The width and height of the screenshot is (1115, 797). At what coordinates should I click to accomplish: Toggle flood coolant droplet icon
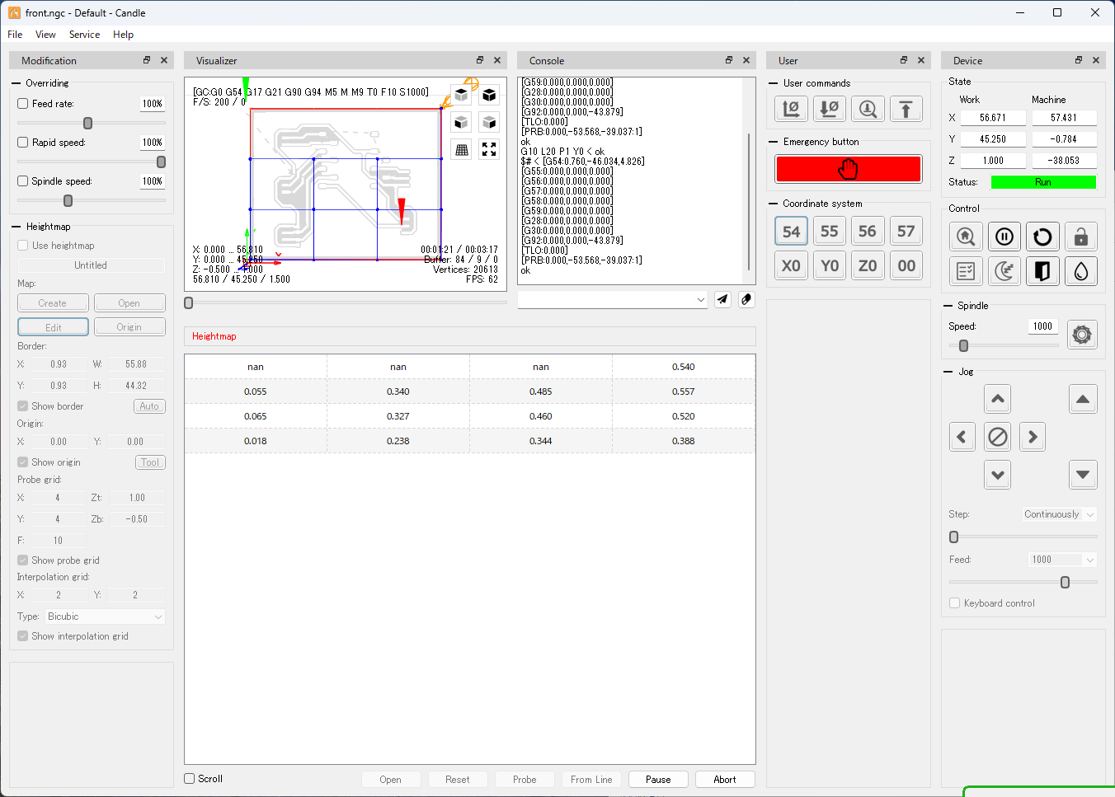[x=1081, y=271]
